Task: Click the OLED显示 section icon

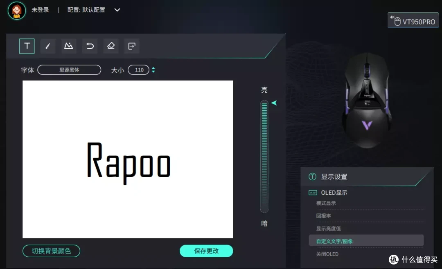Action: [x=313, y=193]
